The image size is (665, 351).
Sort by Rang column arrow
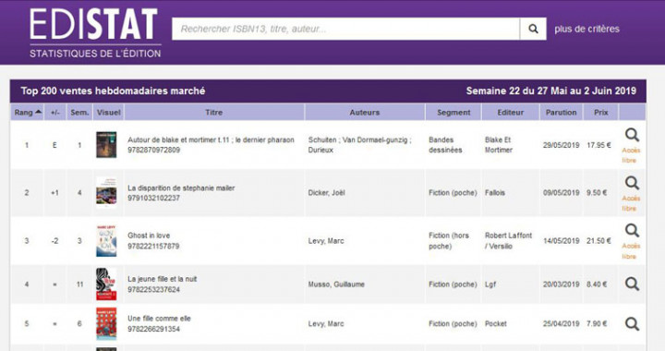[39, 112]
